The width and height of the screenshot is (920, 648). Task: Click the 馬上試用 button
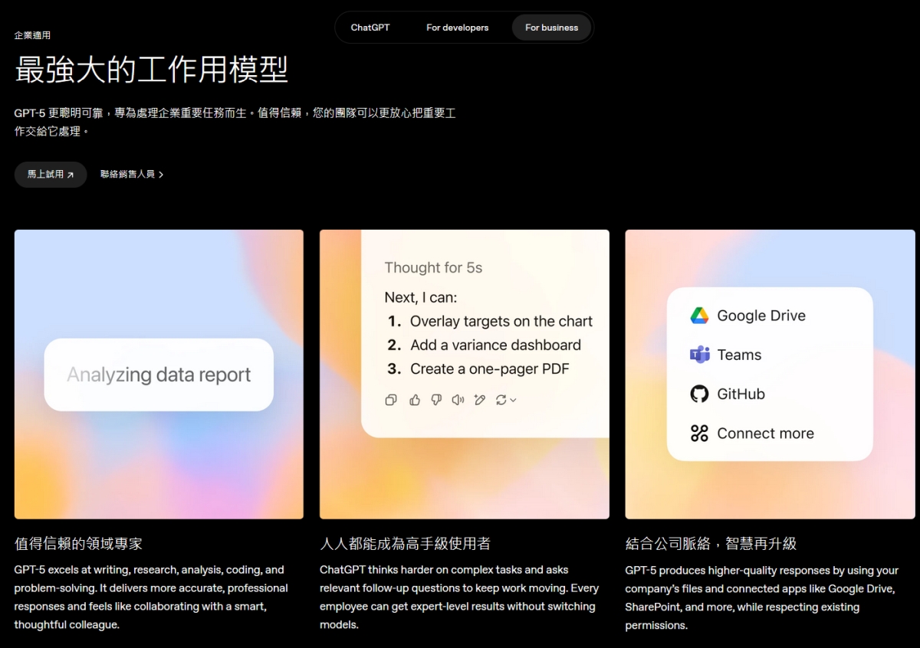coord(51,175)
